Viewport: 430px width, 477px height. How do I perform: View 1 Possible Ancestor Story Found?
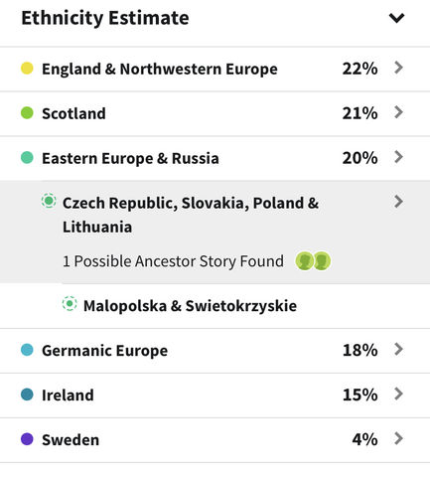(x=173, y=261)
